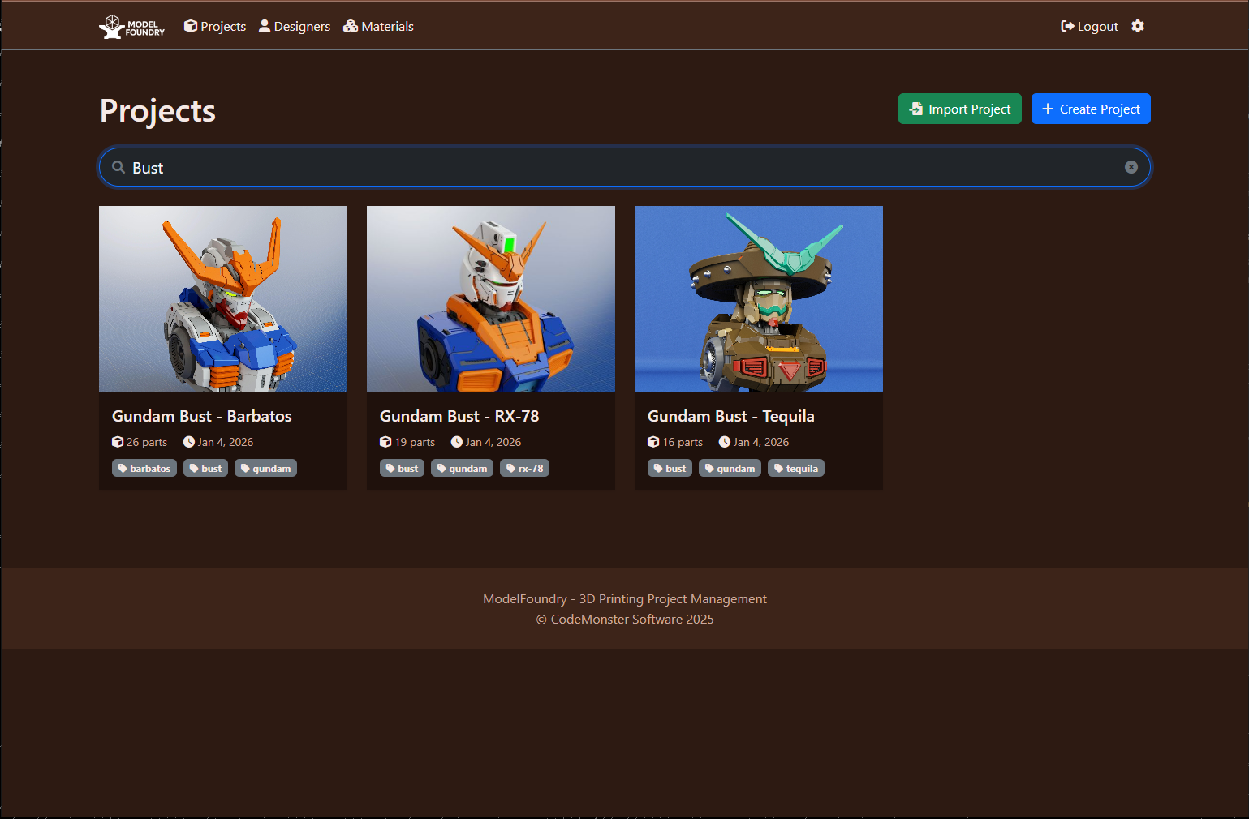Select the cube icon beside Projects
1249x819 pixels.
point(190,26)
